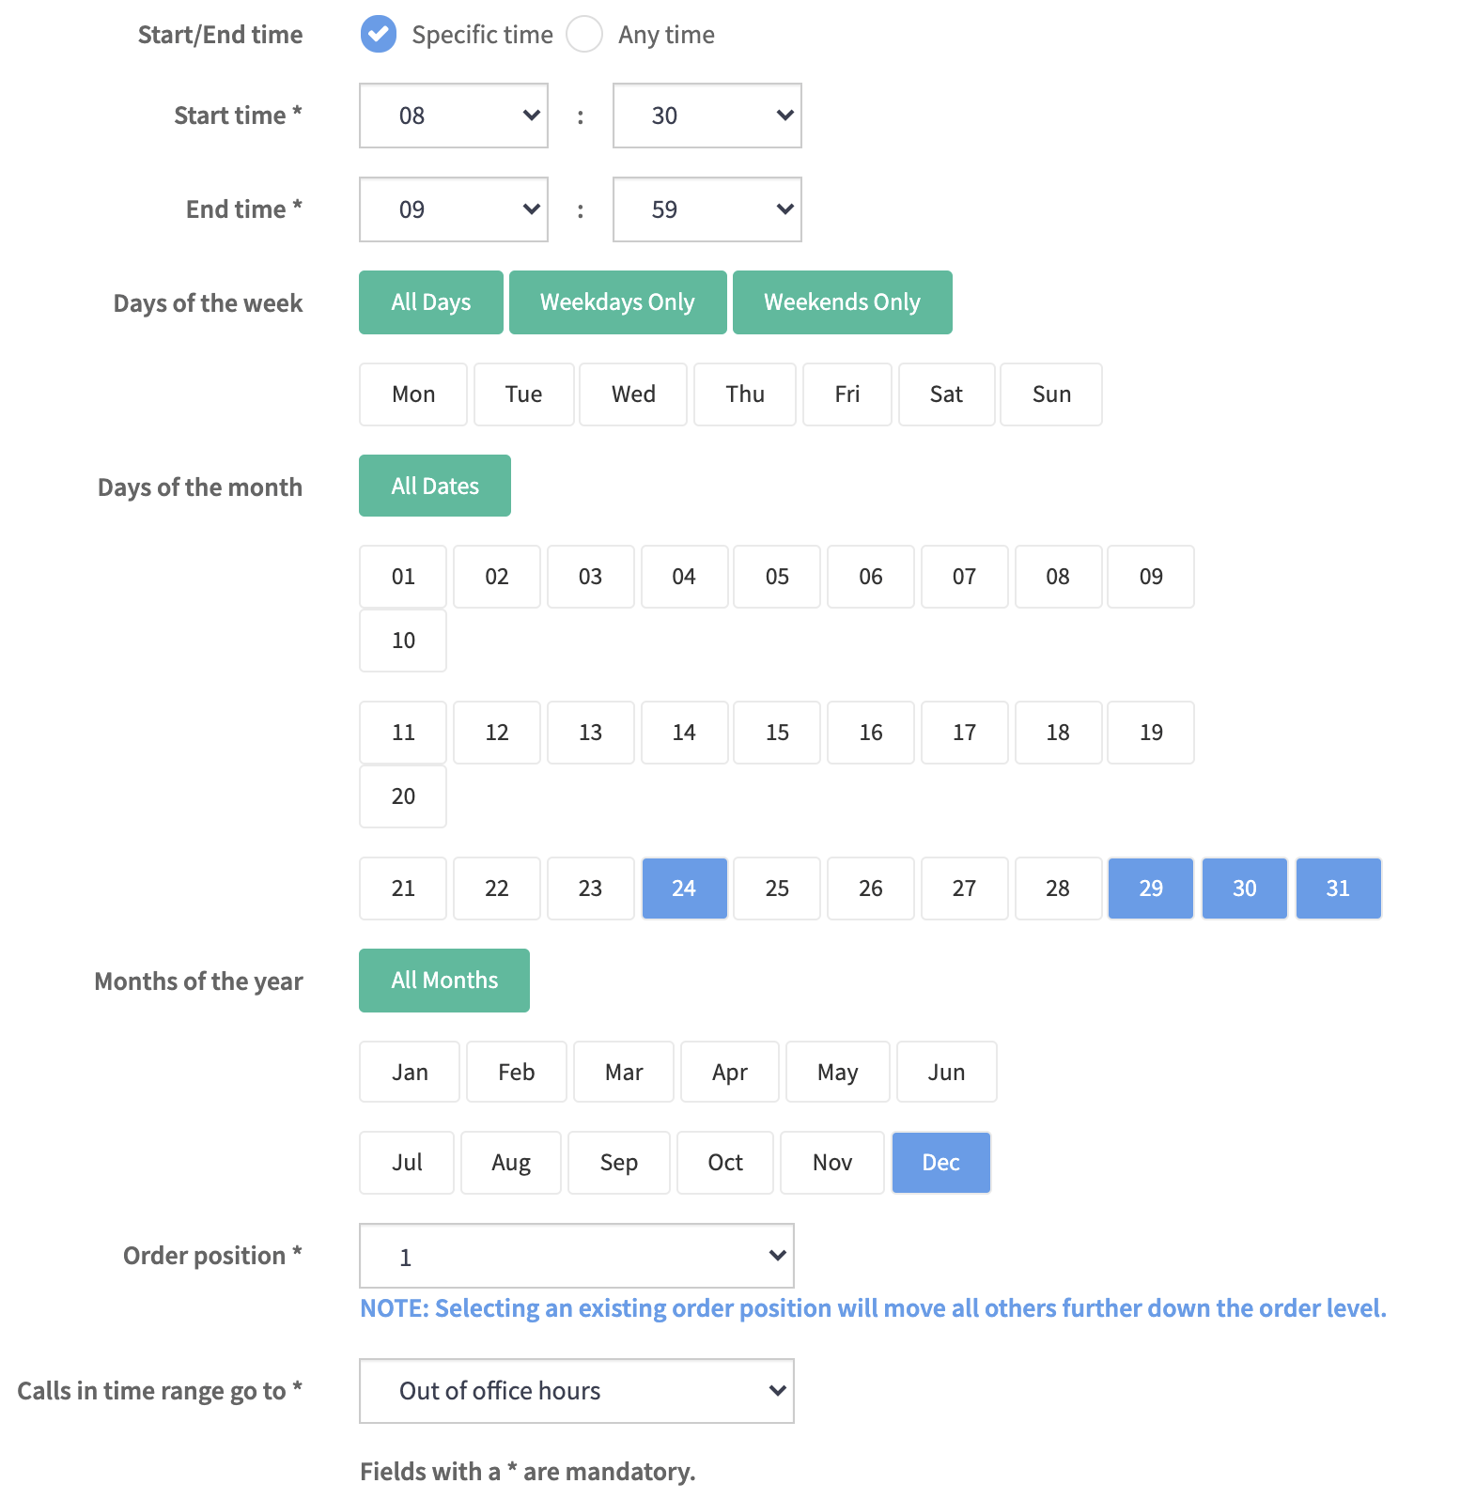The image size is (1460, 1499).
Task: Click the All Dates button
Action: point(434,486)
